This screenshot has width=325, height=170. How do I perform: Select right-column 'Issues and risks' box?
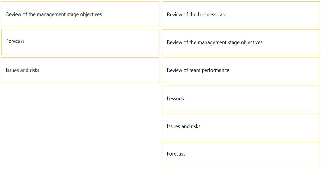point(241,126)
